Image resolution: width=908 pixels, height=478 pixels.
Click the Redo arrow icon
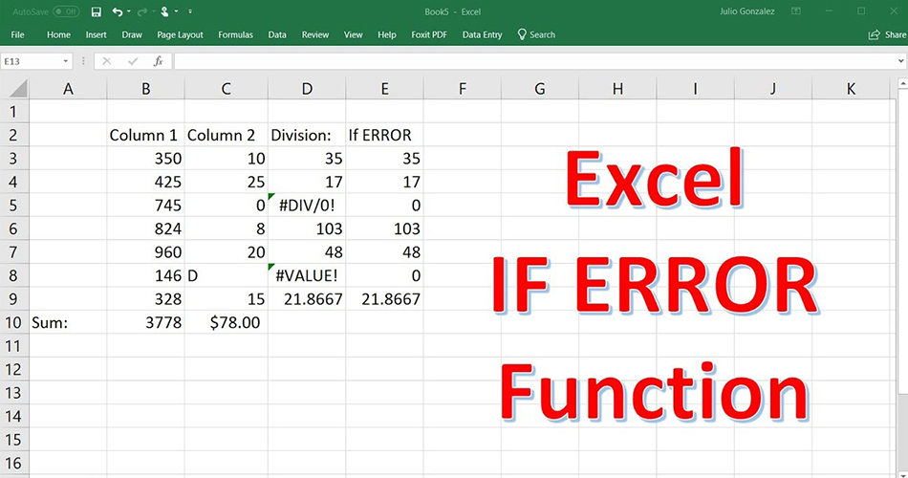click(141, 11)
